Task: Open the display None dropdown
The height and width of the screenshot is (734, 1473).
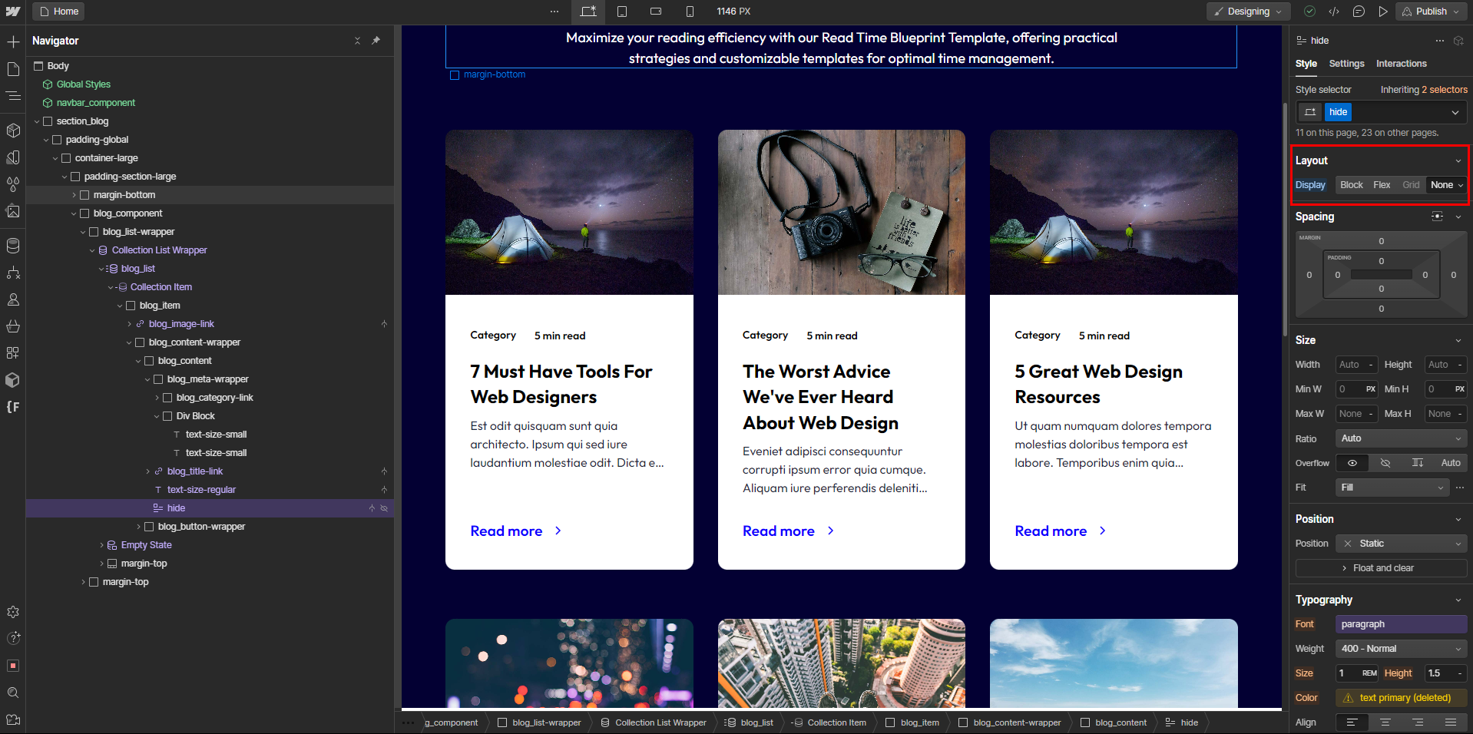Action: coord(1447,185)
